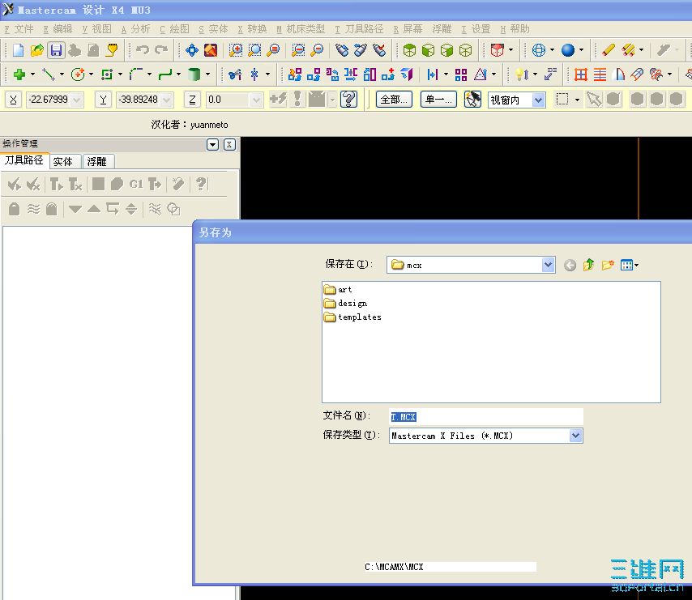Click the blue shaded sphere icon
The width and height of the screenshot is (692, 600).
point(568,50)
